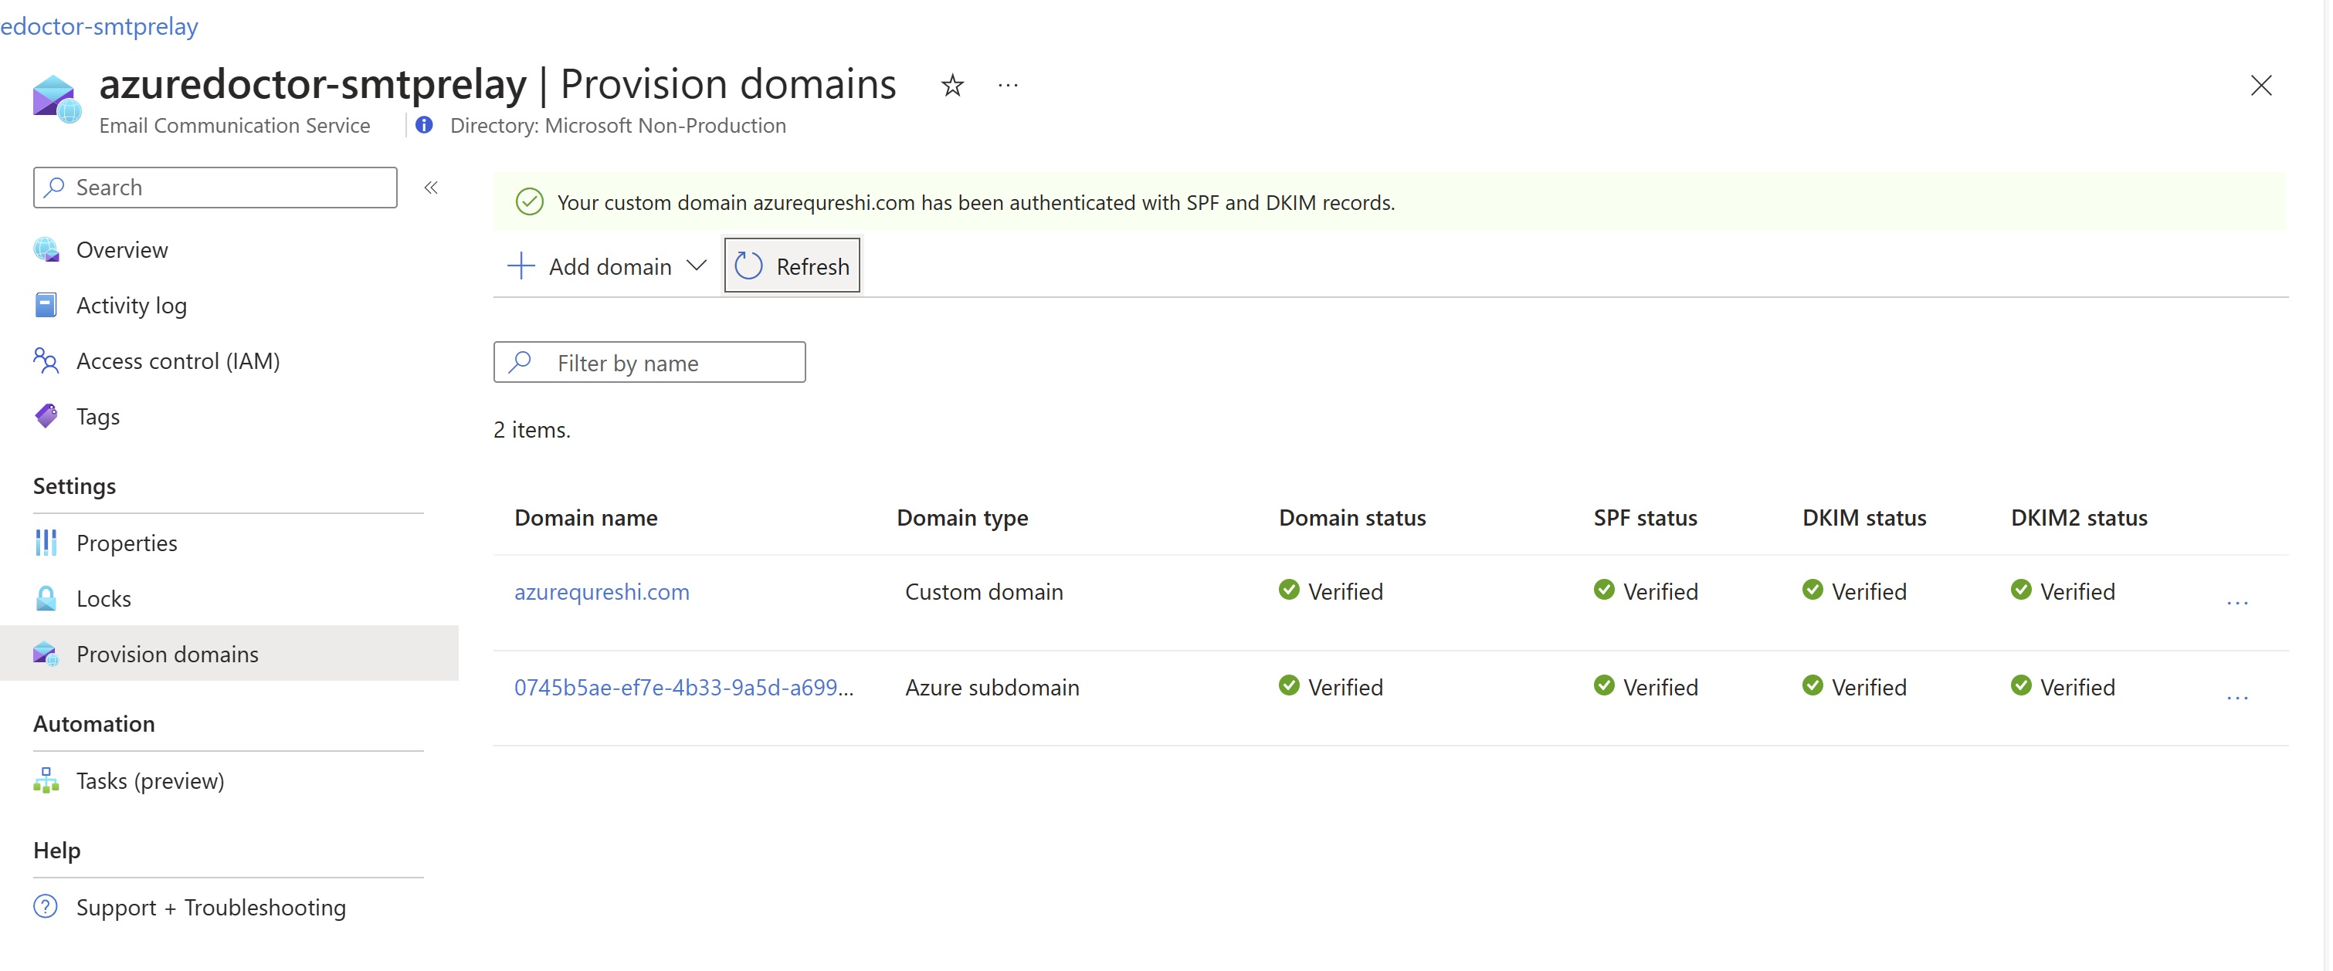Collapse the sidebar using the double chevron
This screenshot has height=971, width=2333.
pos(431,188)
